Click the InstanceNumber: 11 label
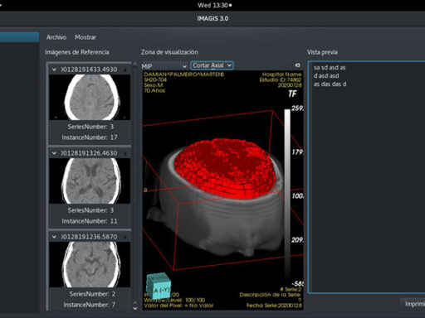425x318 pixels. click(x=90, y=221)
